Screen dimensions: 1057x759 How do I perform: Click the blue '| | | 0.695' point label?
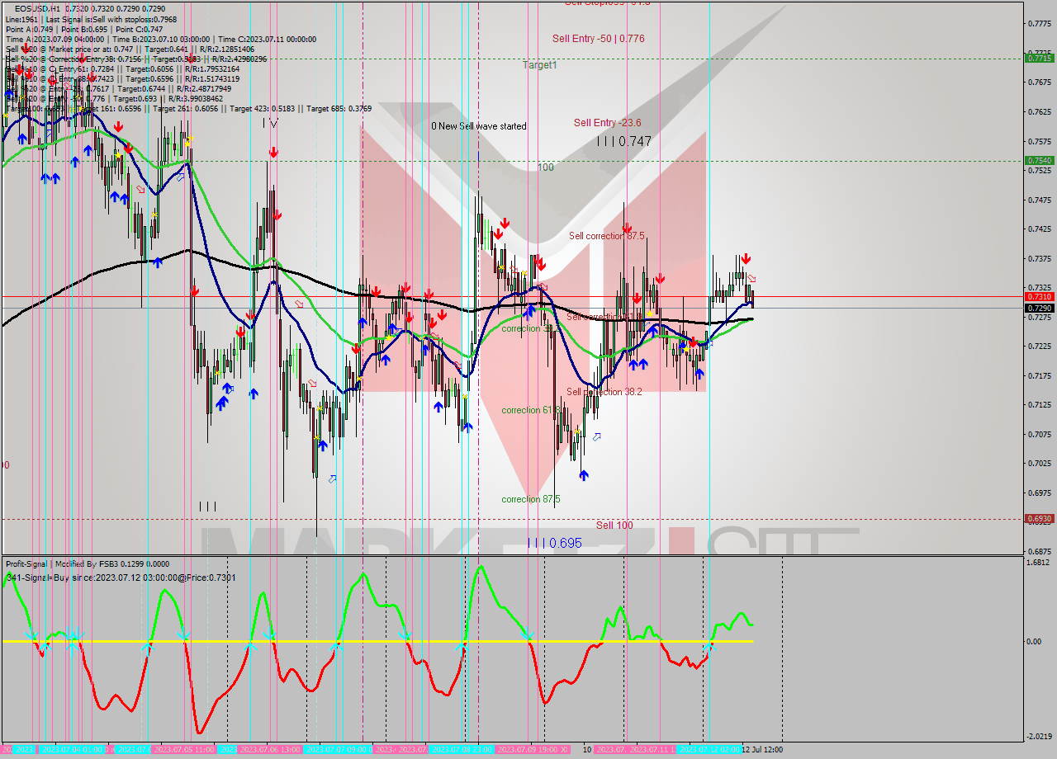555,543
